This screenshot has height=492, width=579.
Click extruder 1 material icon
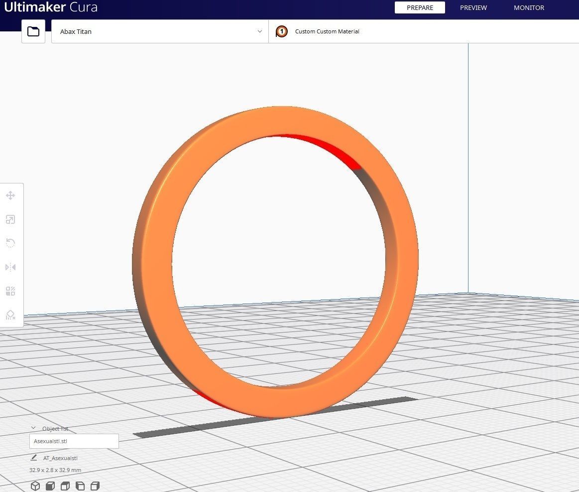281,31
